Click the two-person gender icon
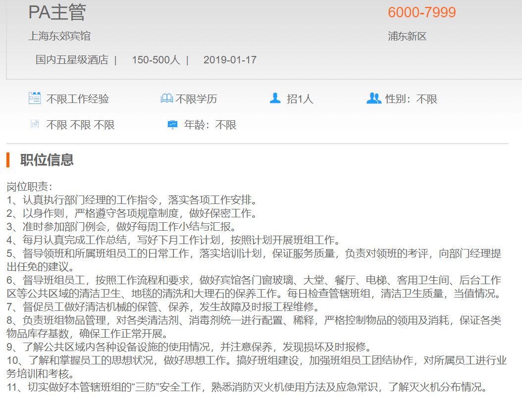This screenshot has height=402, width=522. point(373,98)
